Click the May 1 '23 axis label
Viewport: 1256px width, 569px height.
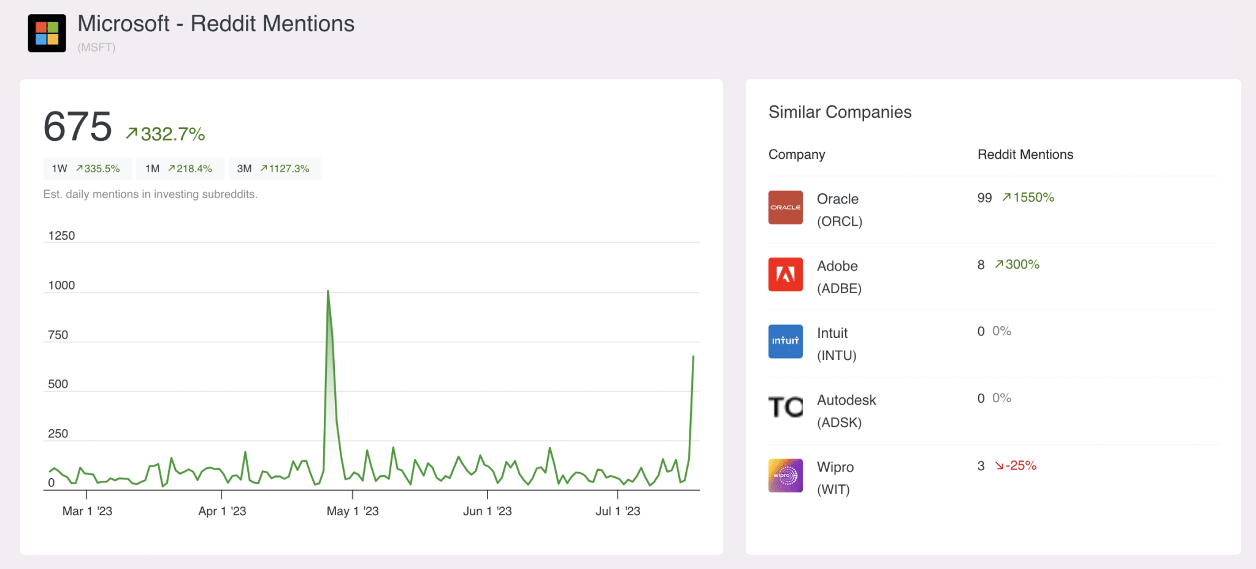(353, 511)
